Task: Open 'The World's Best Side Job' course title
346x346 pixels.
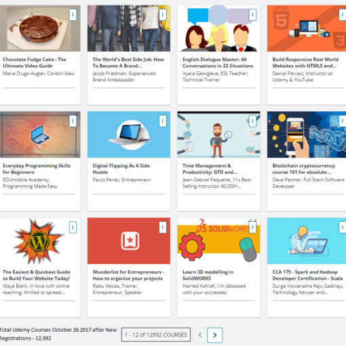Action: click(x=128, y=62)
